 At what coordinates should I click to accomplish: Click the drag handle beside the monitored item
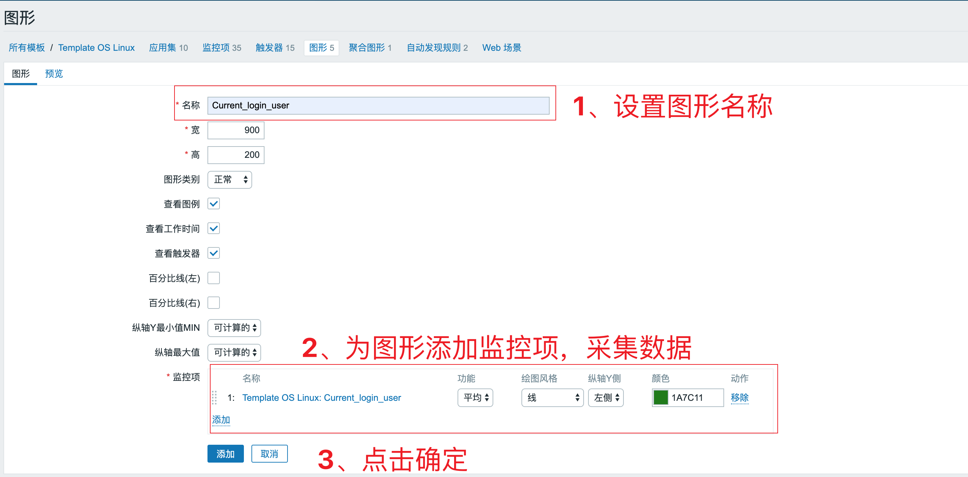click(x=215, y=398)
